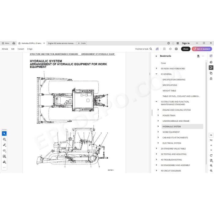This screenshot has width=214, height=214.
Task: Go to next page with down arrow
Action: 211,150
